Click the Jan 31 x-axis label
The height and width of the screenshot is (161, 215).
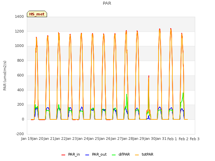[x=161, y=139]
